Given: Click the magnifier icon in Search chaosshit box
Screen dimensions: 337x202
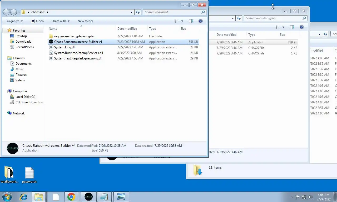Looking at the screenshot, I should 203,12.
